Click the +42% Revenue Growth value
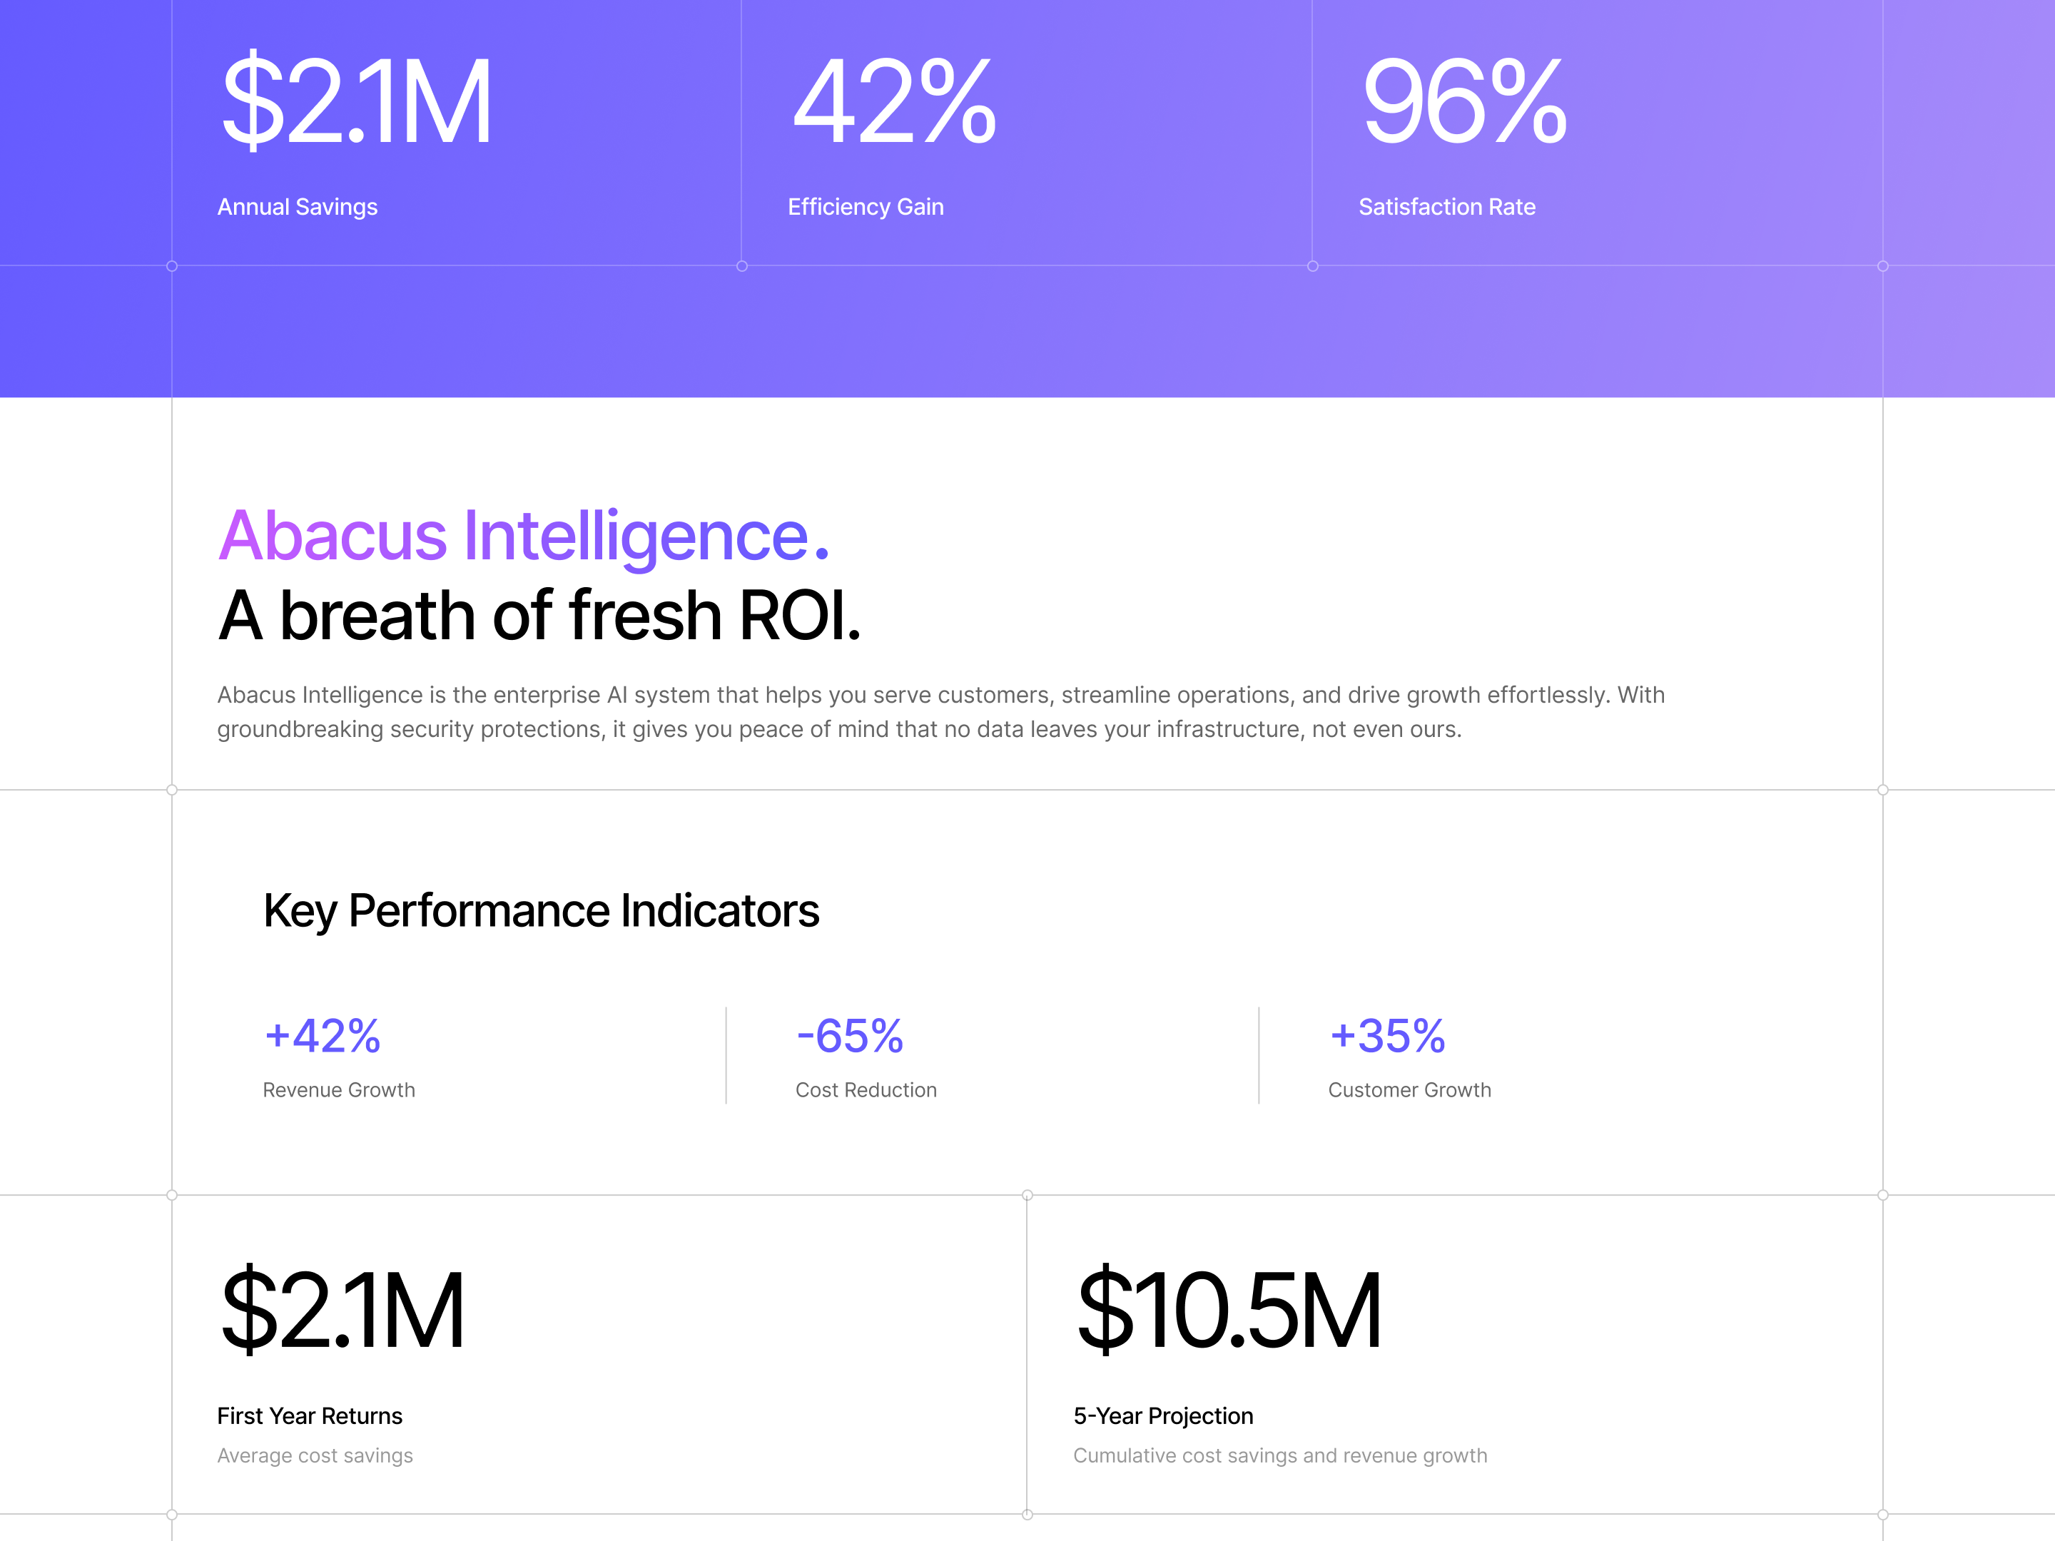Screen dimensions: 2055x1541 [x=323, y=1036]
